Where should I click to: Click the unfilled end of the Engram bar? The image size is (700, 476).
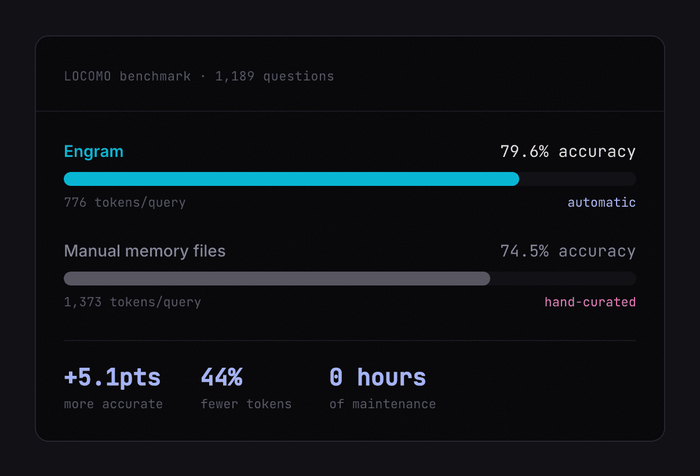click(577, 179)
